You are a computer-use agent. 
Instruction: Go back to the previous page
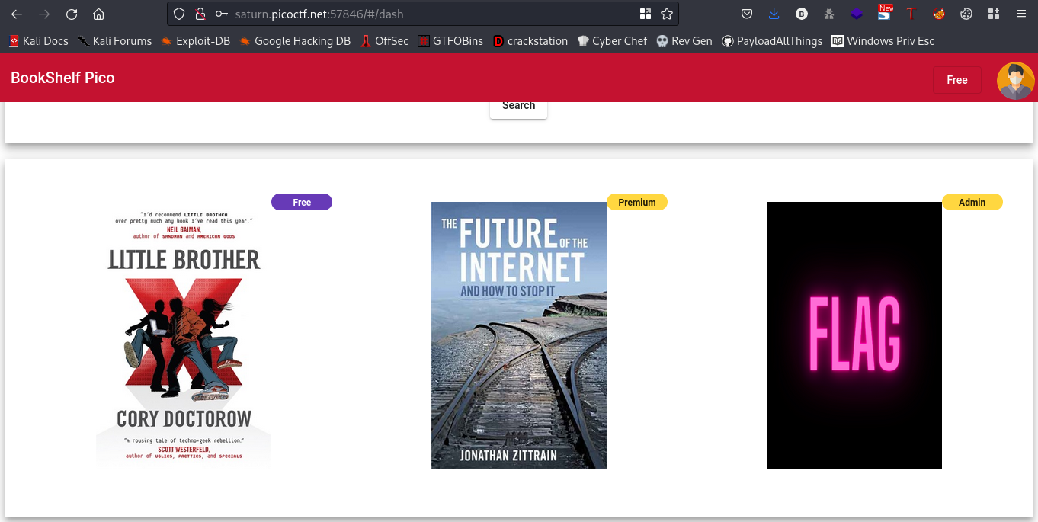[x=17, y=14]
